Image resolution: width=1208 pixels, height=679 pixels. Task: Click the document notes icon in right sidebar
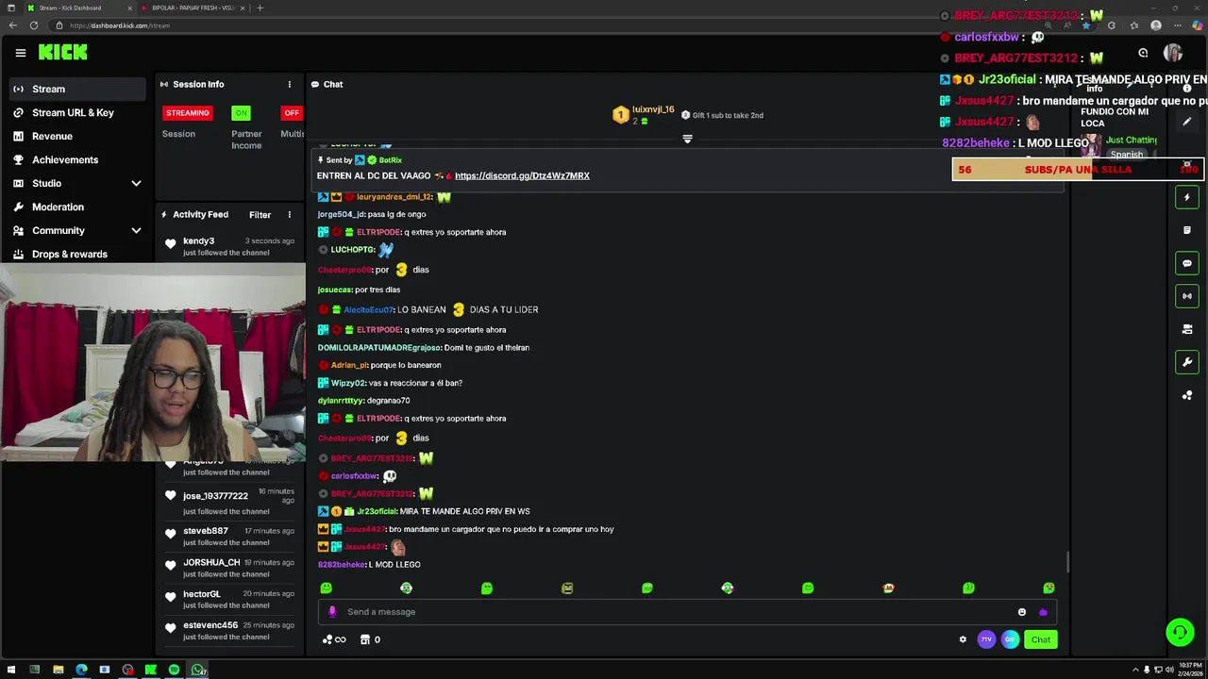click(x=1187, y=230)
